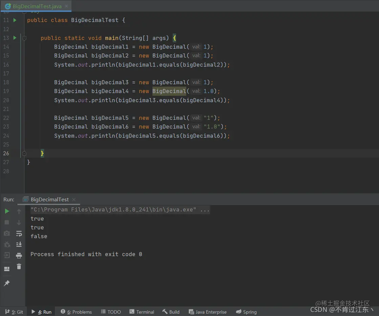This screenshot has height=316, width=379.
Task: Click the println statement on line 24
Action: [x=142, y=136]
